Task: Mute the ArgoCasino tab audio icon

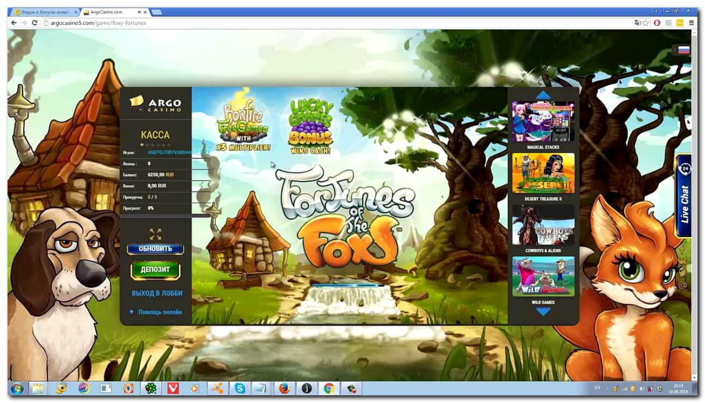Action: tap(140, 11)
